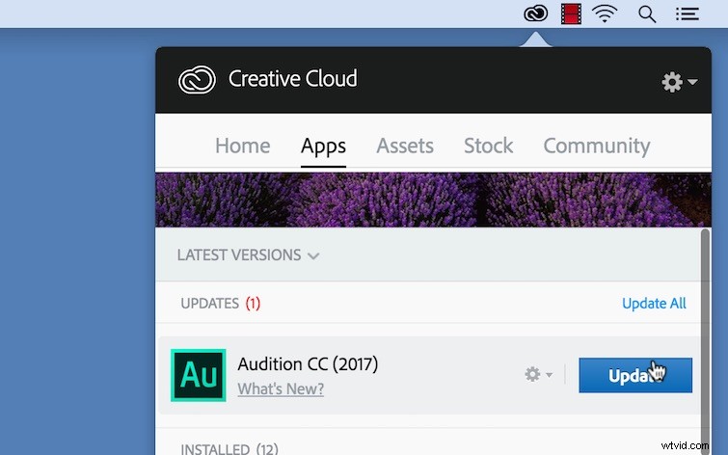Switch to the Home tab

tap(242, 146)
